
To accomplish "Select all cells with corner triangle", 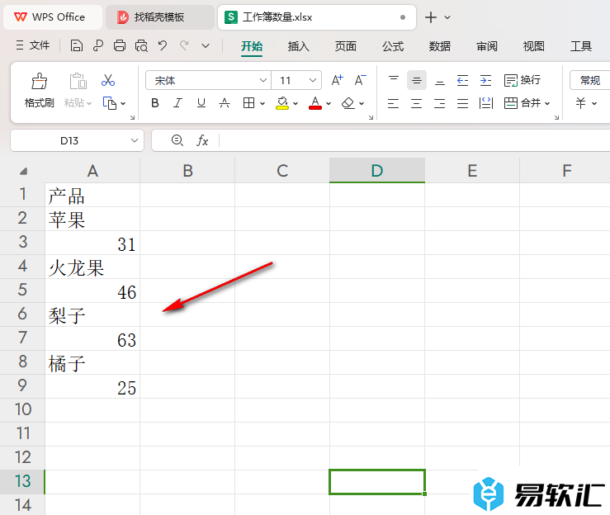I will (x=23, y=171).
